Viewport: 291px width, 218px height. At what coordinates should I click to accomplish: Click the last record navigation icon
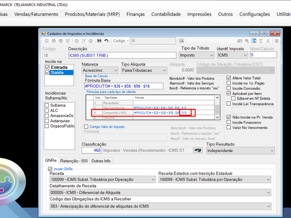pyautogui.click(x=68, y=41)
